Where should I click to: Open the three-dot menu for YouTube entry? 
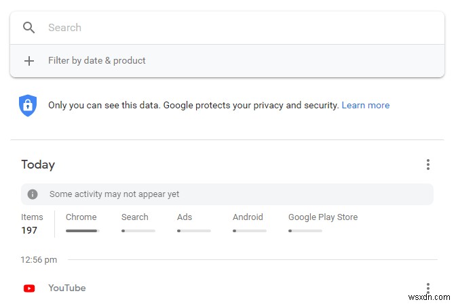pos(428,288)
